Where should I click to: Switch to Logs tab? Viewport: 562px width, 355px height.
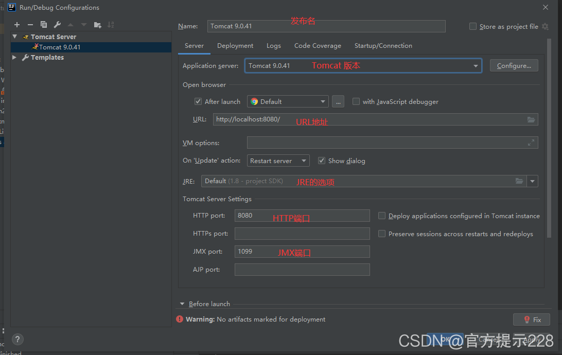point(273,46)
